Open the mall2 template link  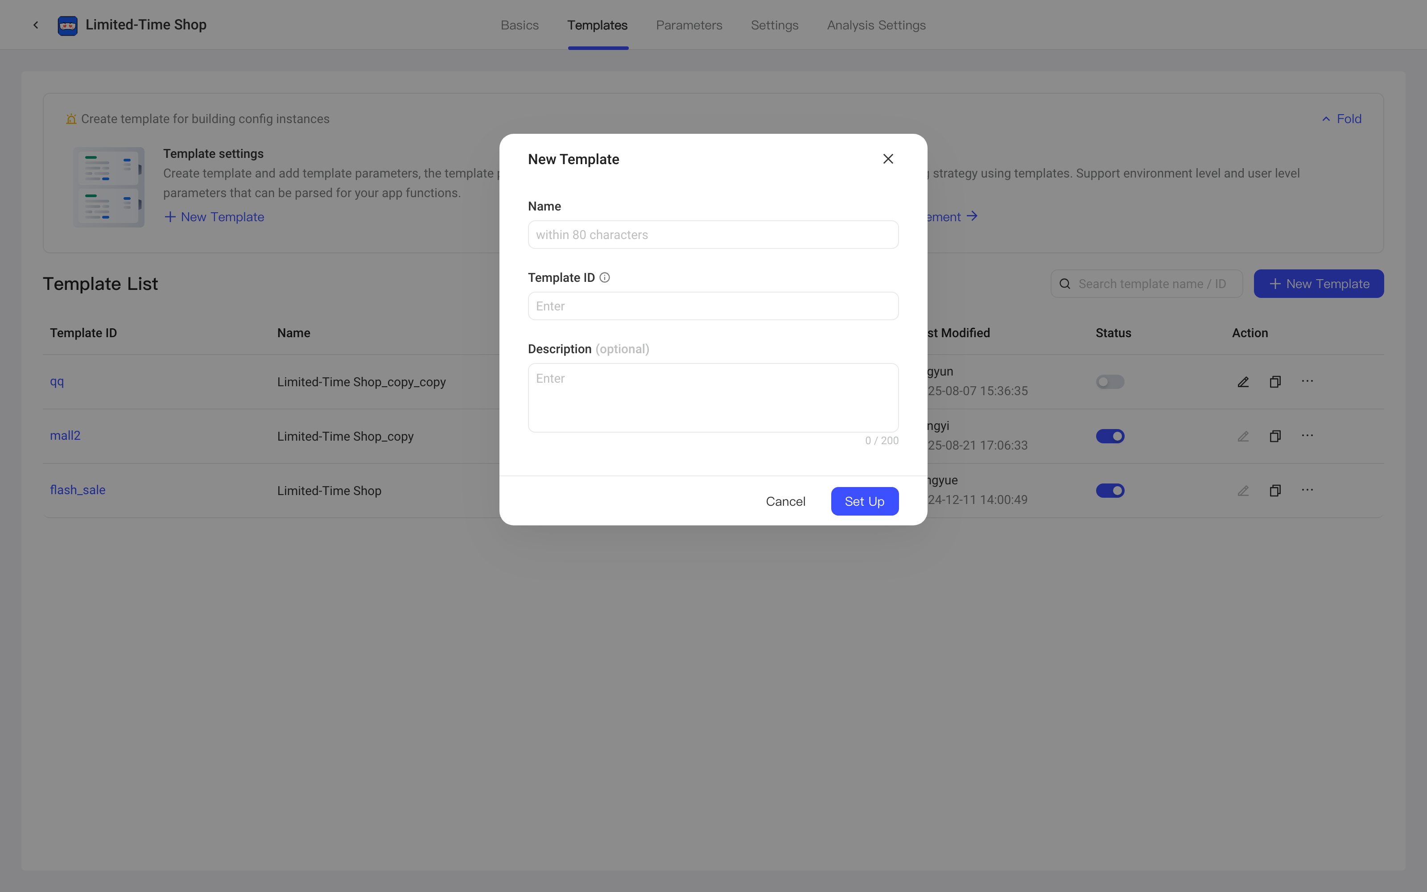point(65,435)
